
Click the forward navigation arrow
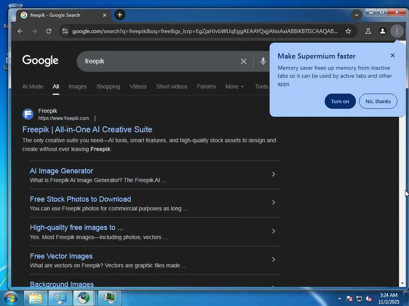(x=34, y=31)
